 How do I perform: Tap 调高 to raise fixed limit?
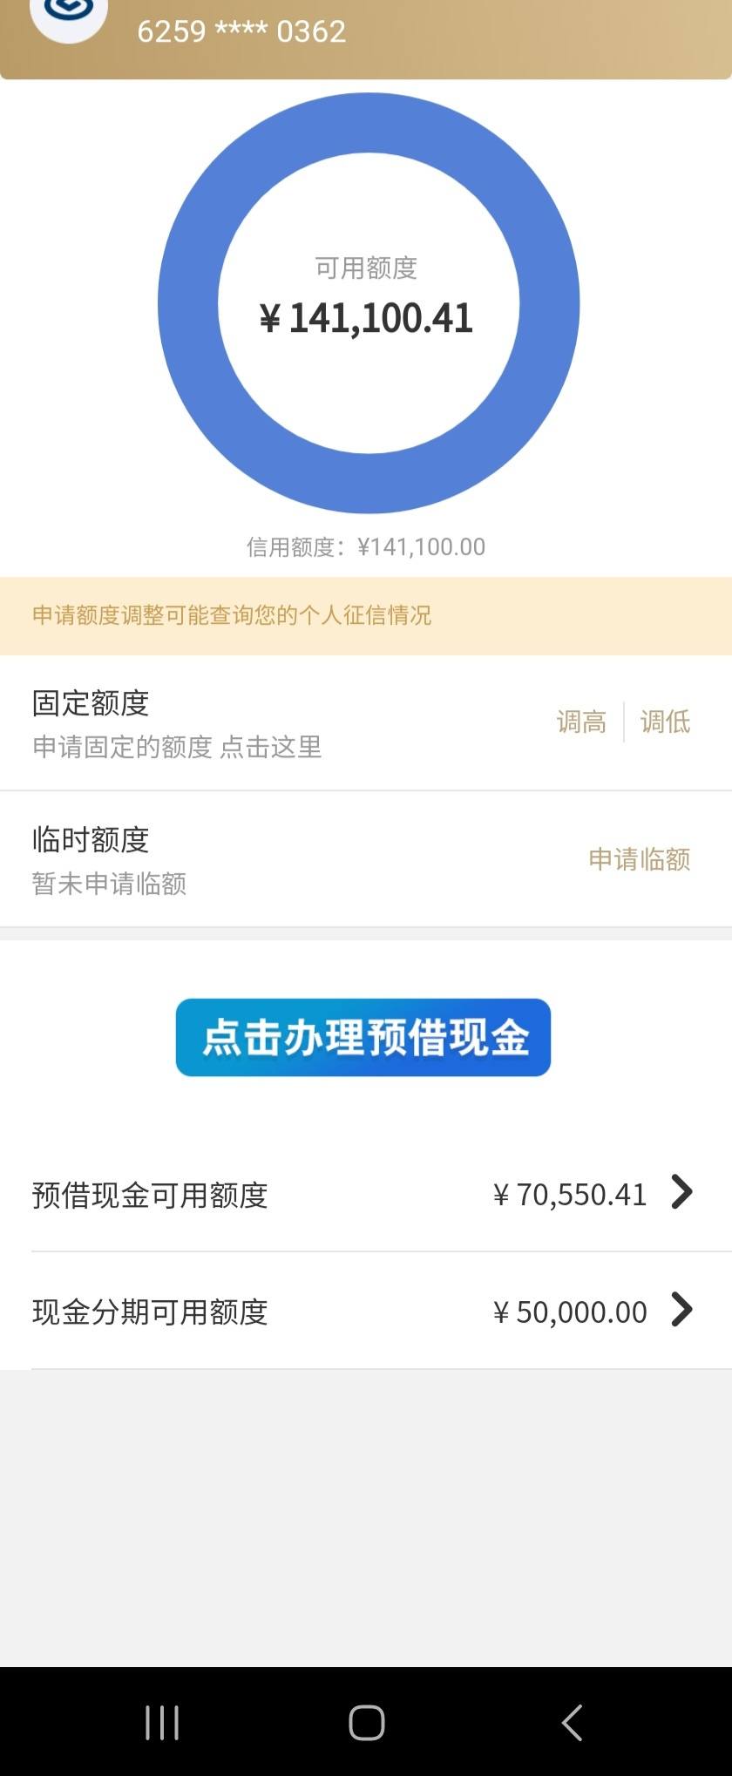581,722
